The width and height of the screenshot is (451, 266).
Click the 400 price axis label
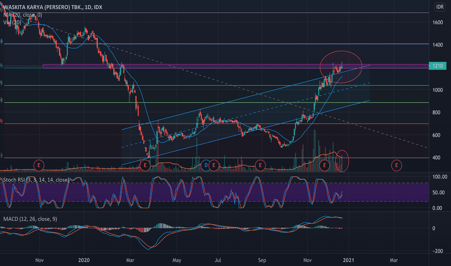click(x=436, y=158)
